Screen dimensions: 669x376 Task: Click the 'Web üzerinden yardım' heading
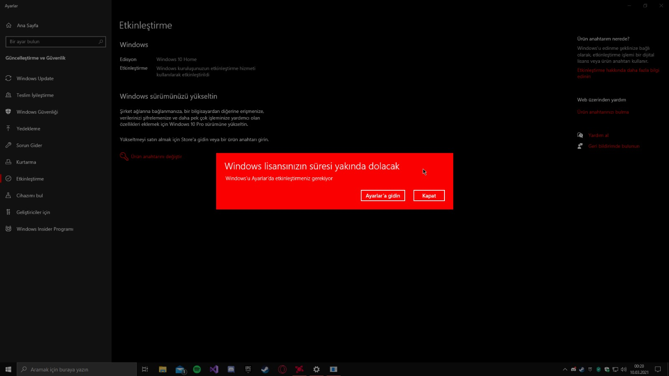[x=602, y=100]
